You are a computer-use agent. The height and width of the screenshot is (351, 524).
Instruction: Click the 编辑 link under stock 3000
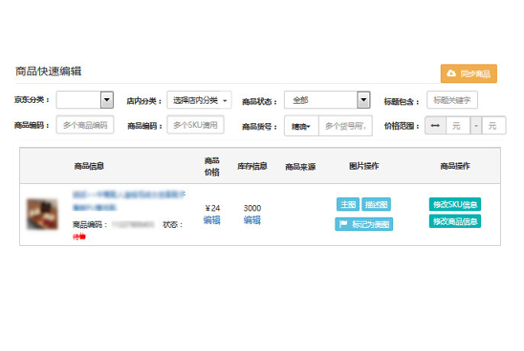[x=252, y=220]
